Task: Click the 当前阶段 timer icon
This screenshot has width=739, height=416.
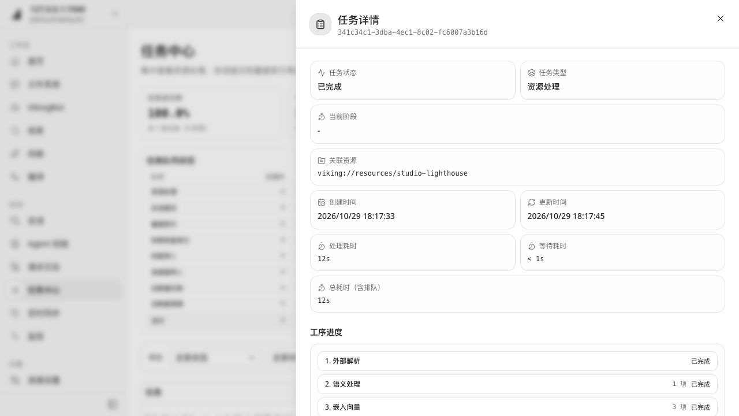Action: point(322,117)
